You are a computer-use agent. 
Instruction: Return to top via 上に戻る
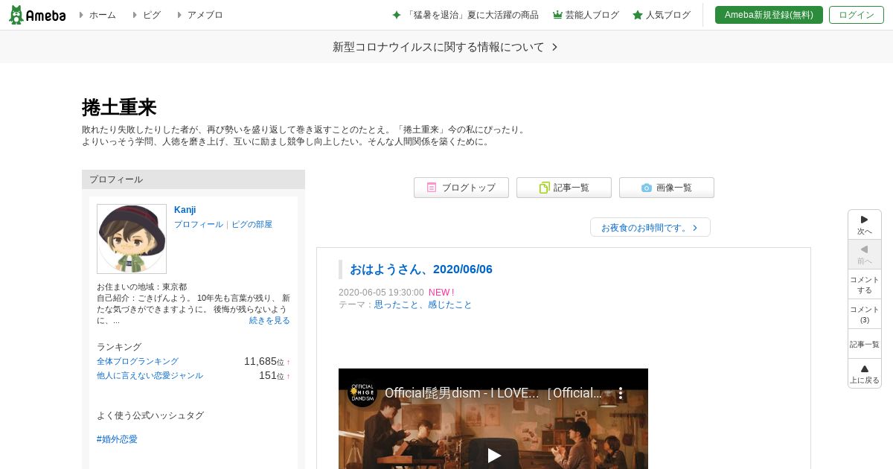click(865, 374)
